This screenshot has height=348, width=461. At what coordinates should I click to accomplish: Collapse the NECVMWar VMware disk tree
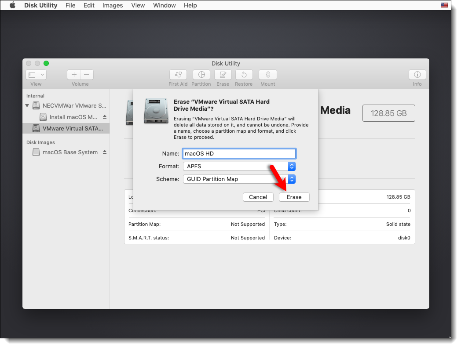27,105
